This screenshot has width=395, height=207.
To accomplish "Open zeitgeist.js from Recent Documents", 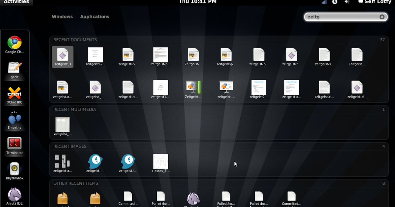I will (63, 57).
